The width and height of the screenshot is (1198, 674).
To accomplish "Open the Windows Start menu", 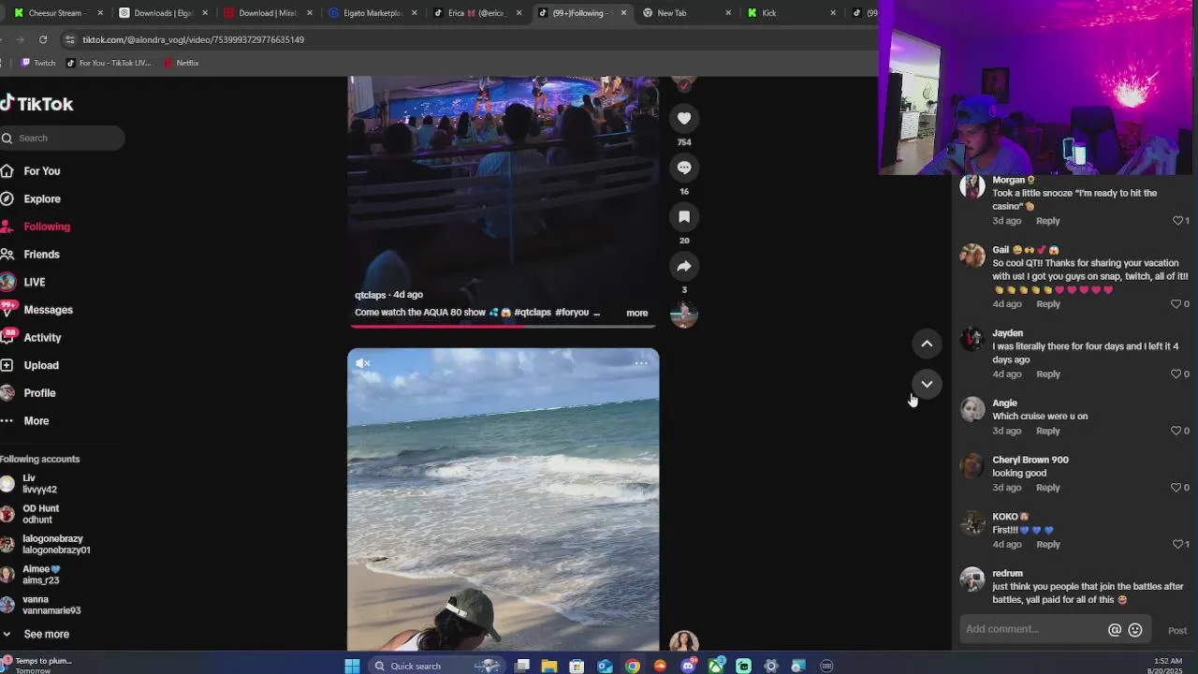I will tap(352, 666).
